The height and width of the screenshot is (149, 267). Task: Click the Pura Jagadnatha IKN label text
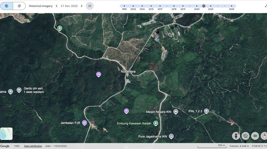tap(153, 136)
